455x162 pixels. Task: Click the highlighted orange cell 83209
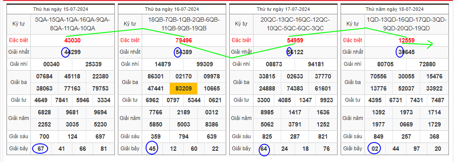pos(183,88)
